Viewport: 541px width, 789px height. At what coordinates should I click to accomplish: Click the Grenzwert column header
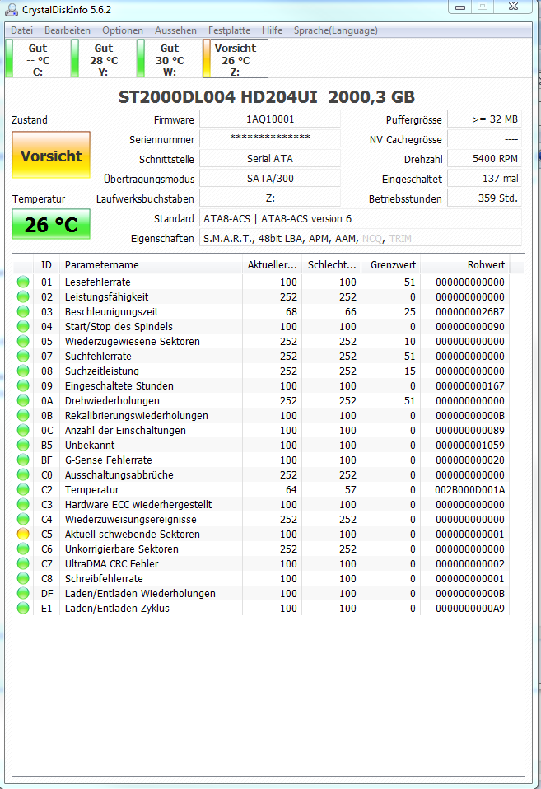tap(391, 264)
